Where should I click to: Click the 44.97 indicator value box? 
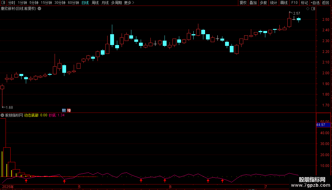[323, 125]
